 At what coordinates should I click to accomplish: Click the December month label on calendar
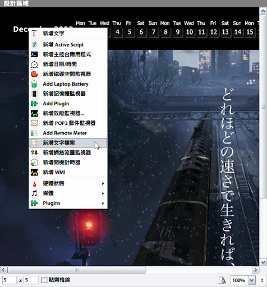(x=21, y=29)
